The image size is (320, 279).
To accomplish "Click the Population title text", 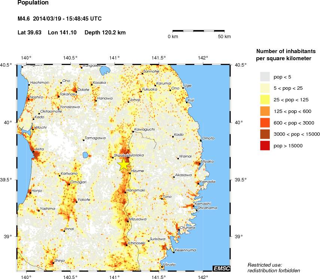I will click(33, 3).
